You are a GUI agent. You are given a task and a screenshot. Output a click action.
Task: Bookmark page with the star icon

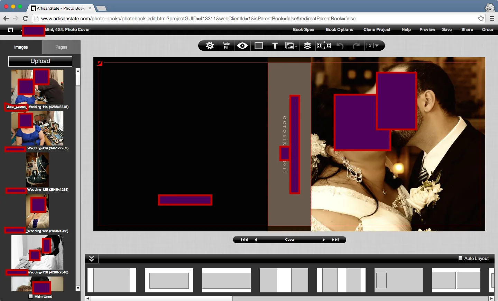pyautogui.click(x=481, y=19)
